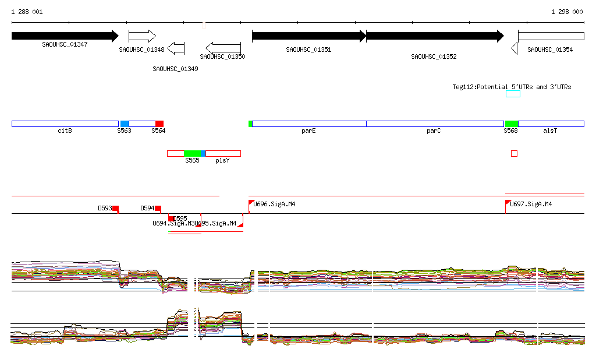Select the red S564 segment
Image resolution: width=596 pixels, height=356 pixels.
(x=159, y=124)
